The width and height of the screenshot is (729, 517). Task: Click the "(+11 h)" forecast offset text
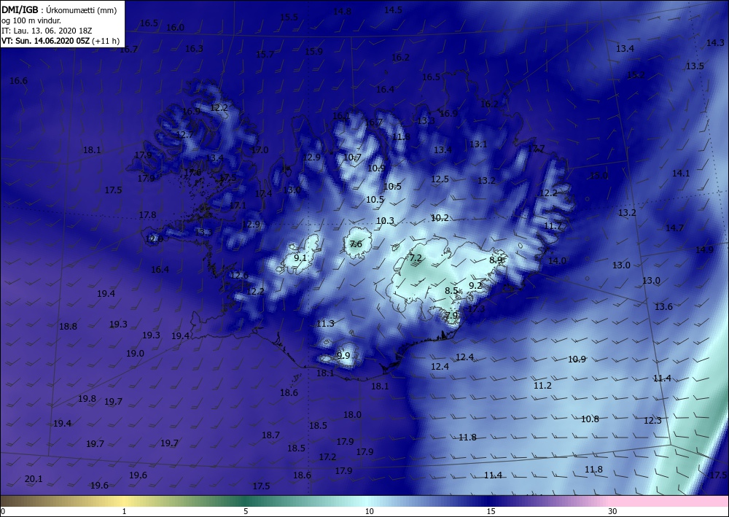coord(106,41)
